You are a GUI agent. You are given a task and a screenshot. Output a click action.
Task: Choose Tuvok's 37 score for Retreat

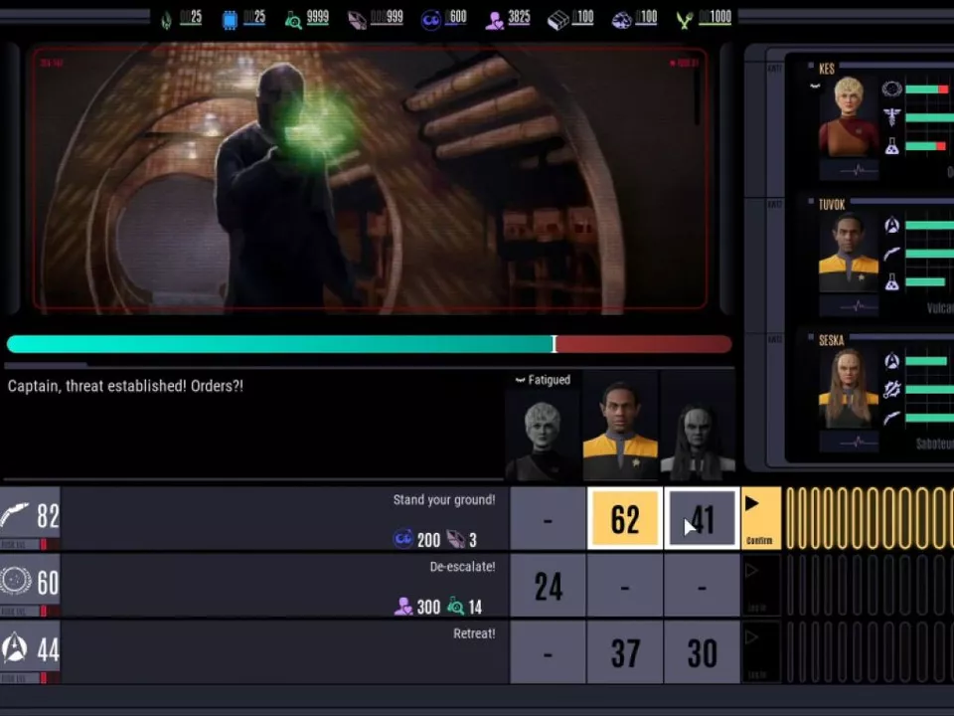625,652
